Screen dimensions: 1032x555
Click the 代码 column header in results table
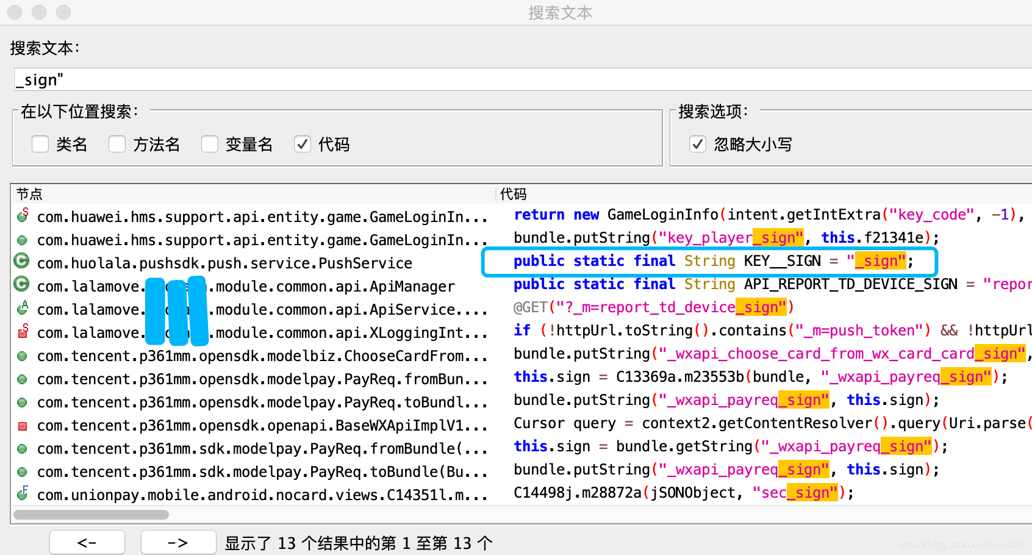513,194
